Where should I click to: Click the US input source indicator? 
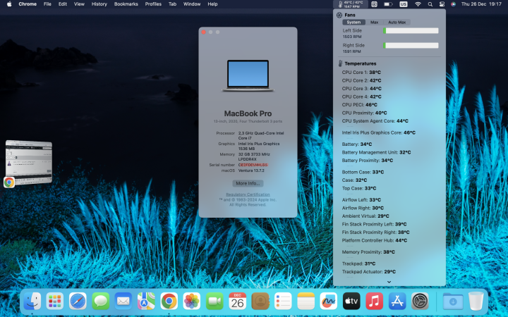point(404,4)
